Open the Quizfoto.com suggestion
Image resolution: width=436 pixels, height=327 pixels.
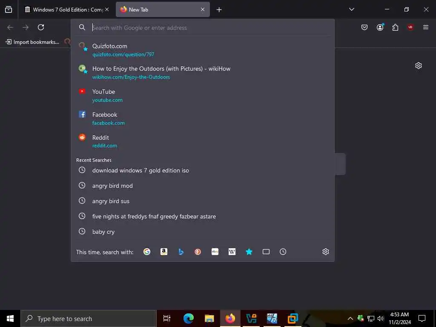(203, 50)
